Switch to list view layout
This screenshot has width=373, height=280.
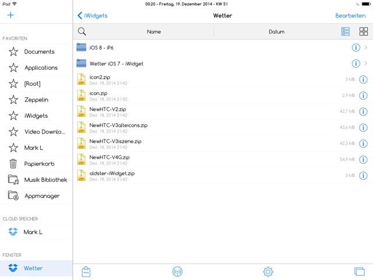(346, 32)
